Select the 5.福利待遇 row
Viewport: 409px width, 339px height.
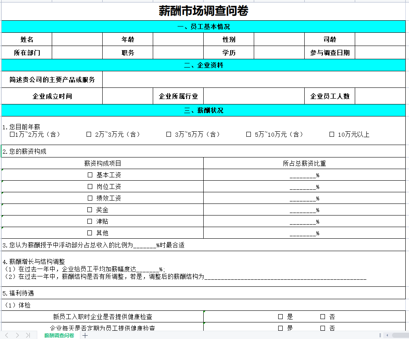[203, 293]
